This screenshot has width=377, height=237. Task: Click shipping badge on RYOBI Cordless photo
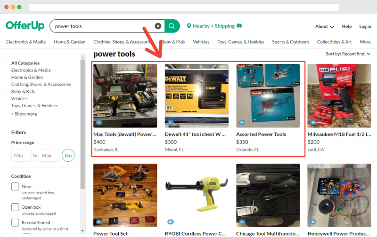pos(171,222)
